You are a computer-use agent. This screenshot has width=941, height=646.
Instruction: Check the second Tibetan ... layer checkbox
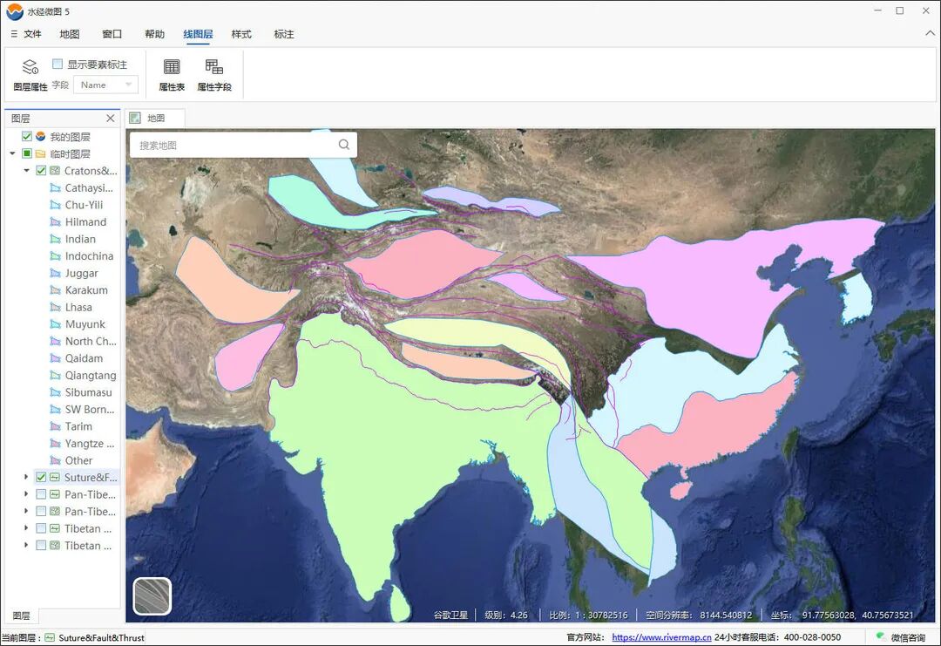(x=41, y=545)
